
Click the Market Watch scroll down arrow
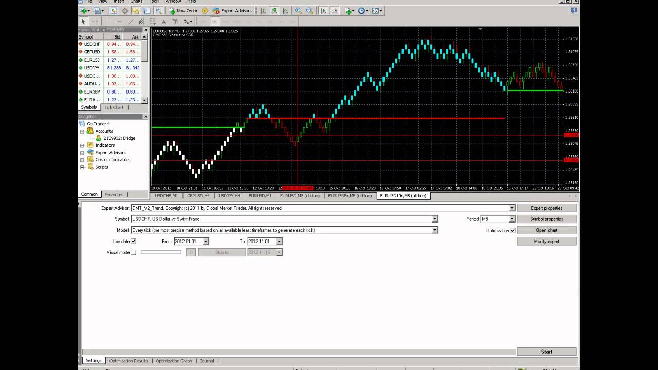point(144,100)
